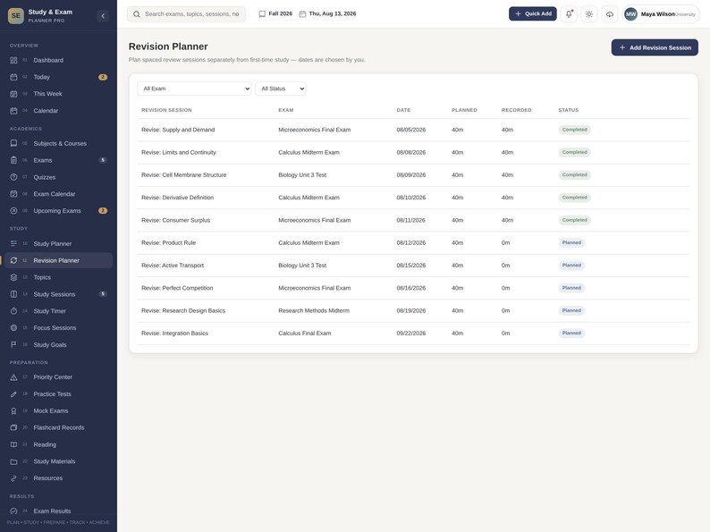This screenshot has width=710, height=532.
Task: Click the Quizzes question-mark icon
Action: (x=13, y=177)
